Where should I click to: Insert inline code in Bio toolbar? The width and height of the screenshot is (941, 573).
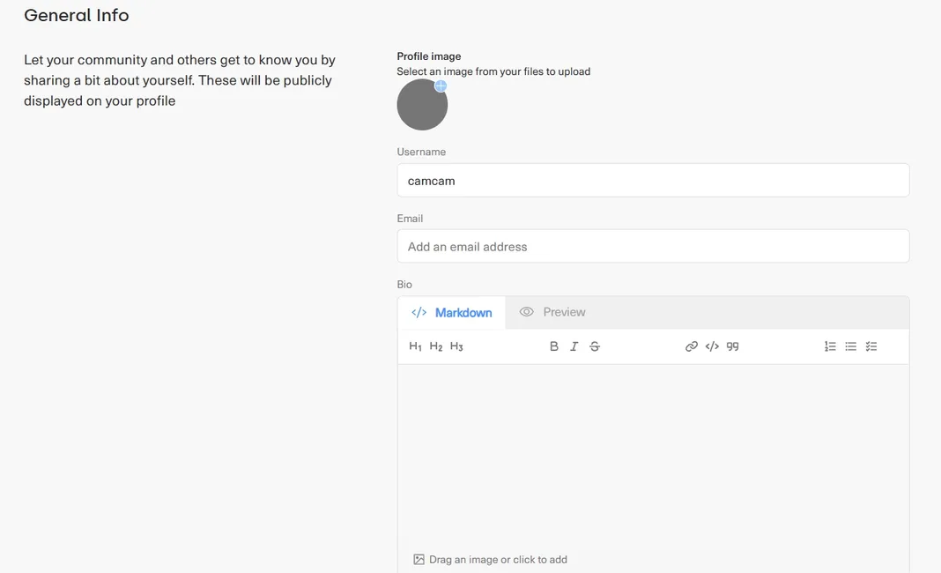coord(712,346)
